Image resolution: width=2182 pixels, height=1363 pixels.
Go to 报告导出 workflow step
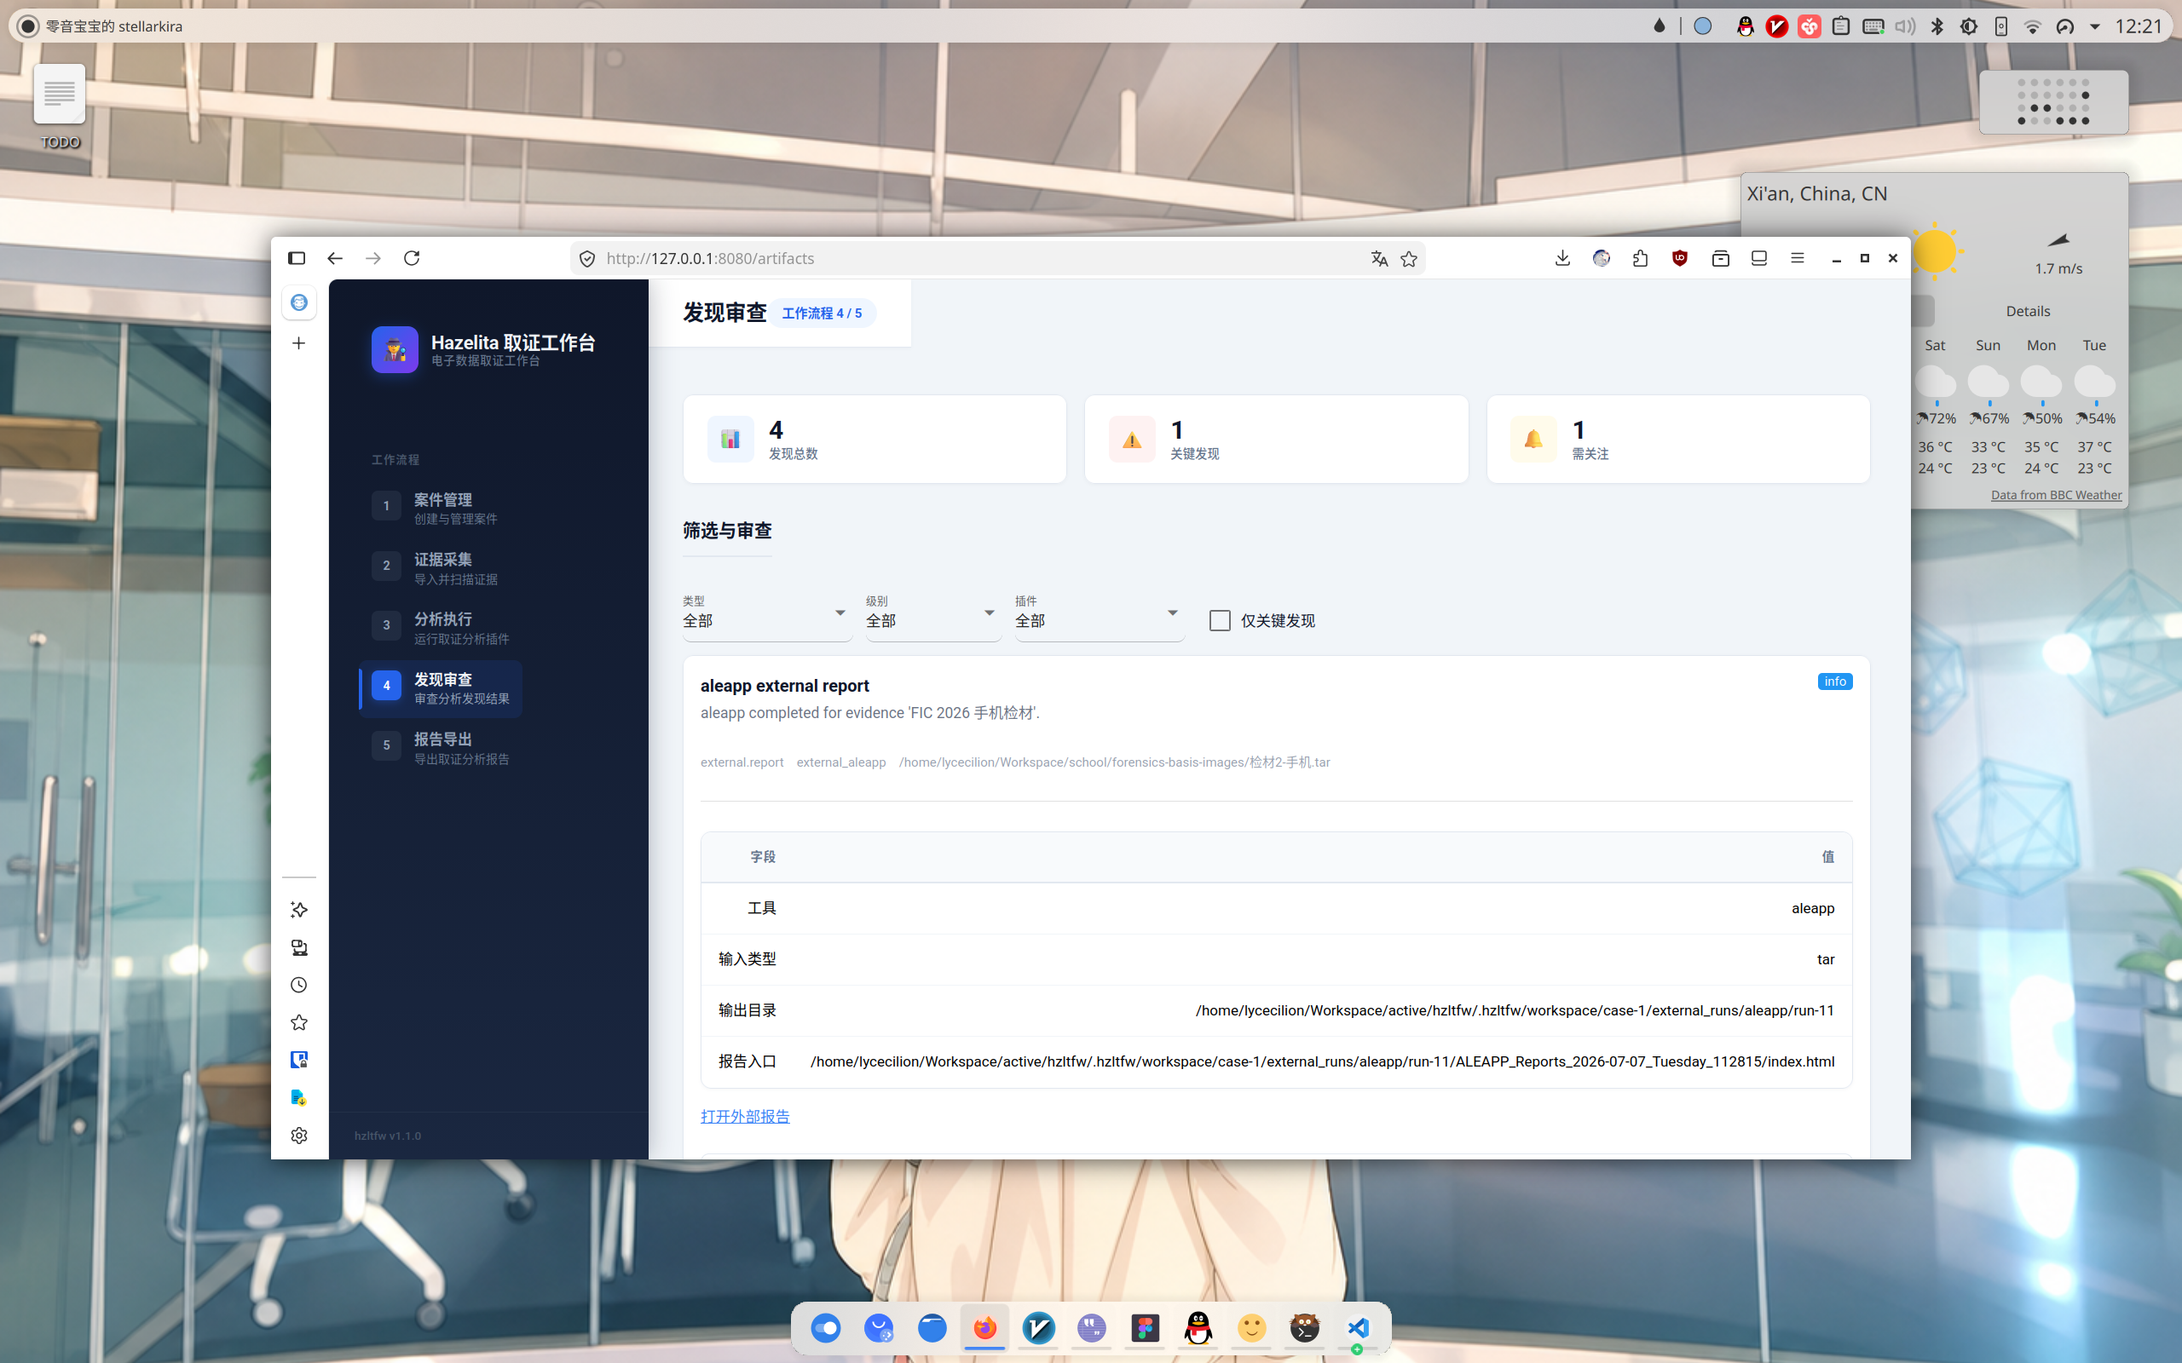[441, 748]
